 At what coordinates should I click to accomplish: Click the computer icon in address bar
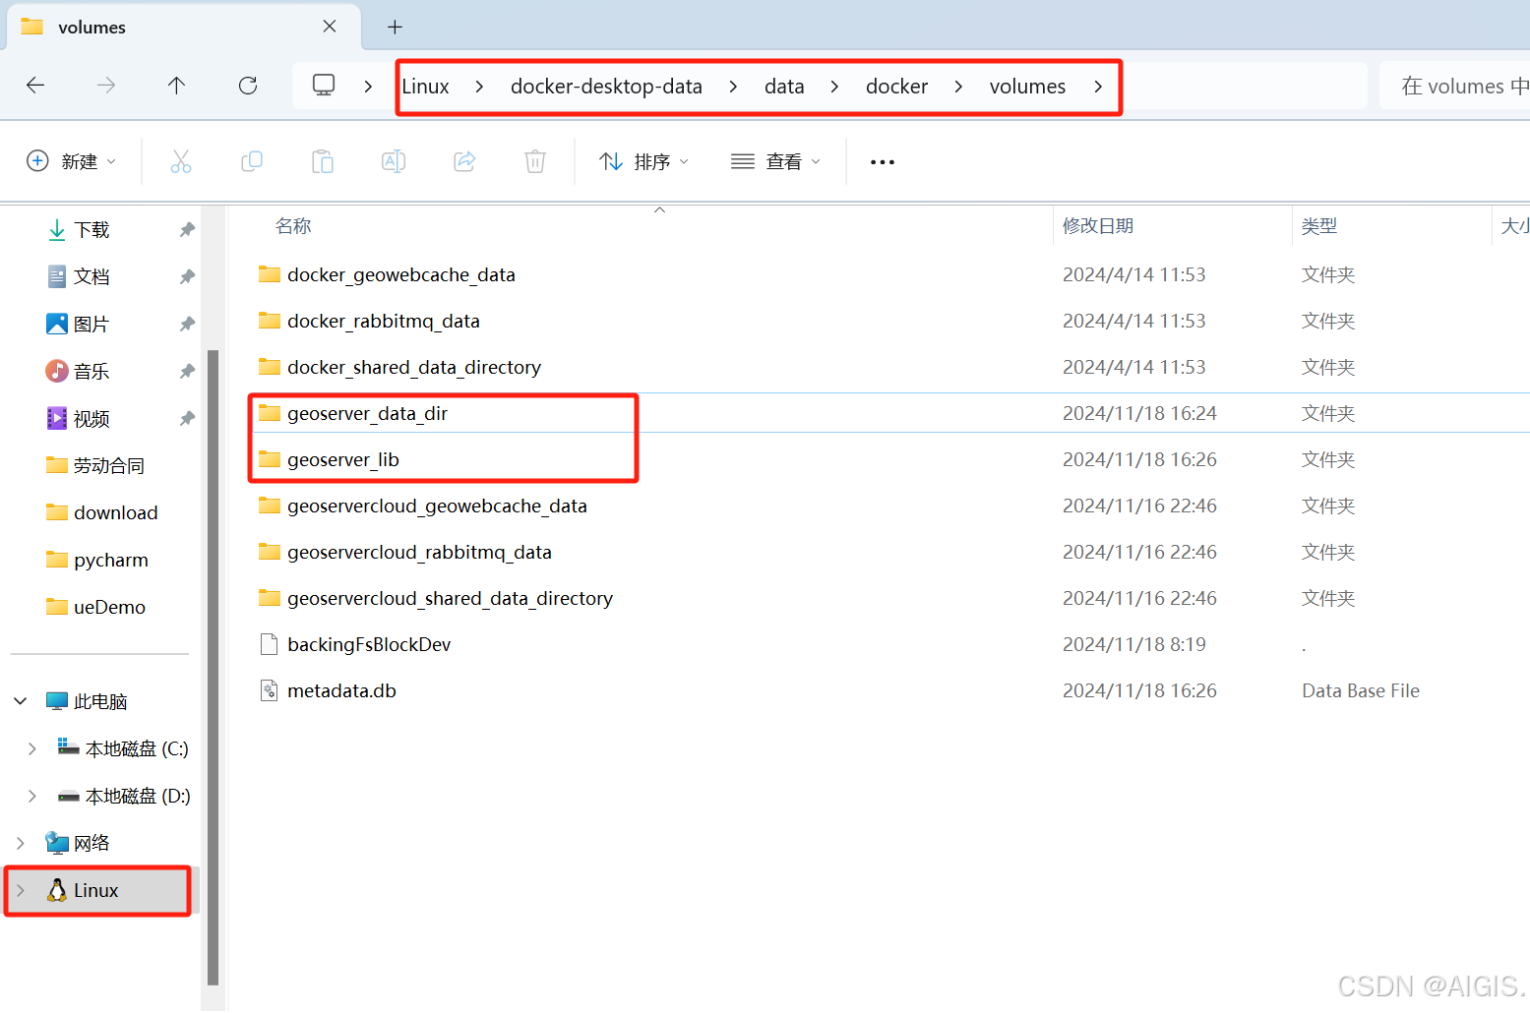324,86
